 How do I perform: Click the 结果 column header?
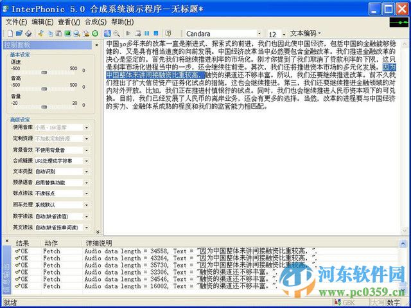coord(22,243)
